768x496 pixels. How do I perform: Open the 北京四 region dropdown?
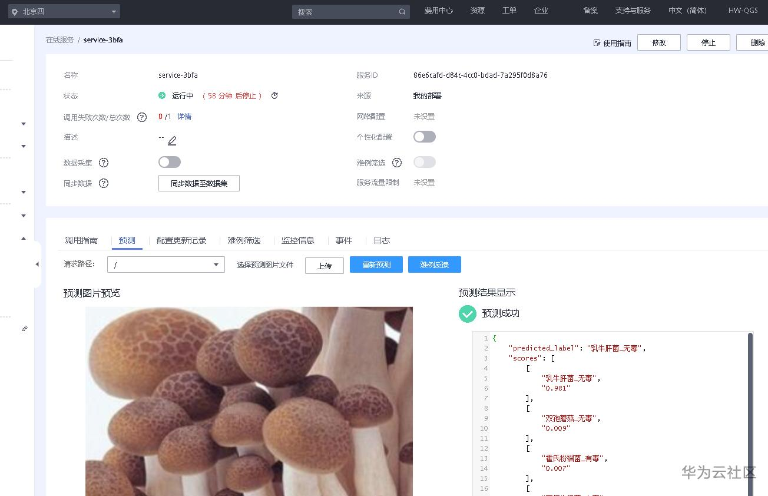[x=64, y=12]
